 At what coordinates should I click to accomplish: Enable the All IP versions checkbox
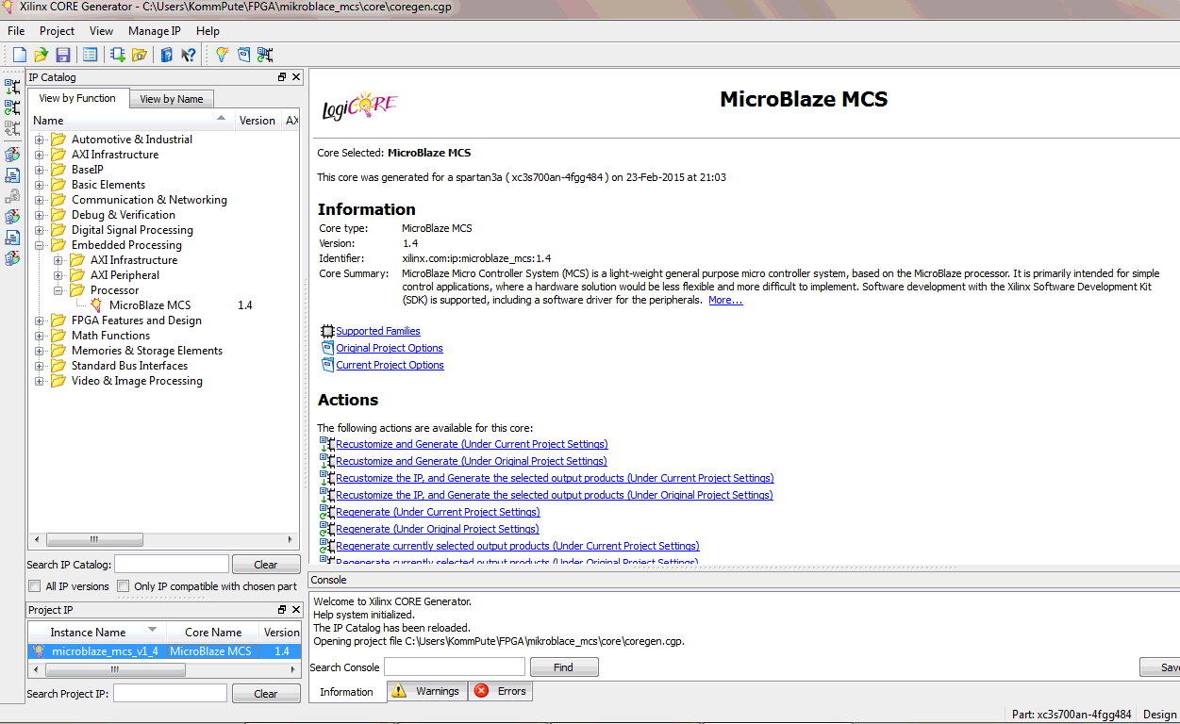(x=35, y=586)
